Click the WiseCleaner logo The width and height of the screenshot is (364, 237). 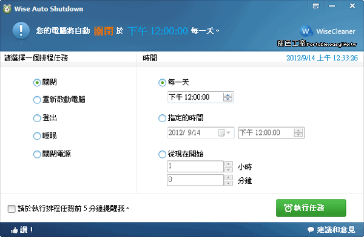(328, 31)
